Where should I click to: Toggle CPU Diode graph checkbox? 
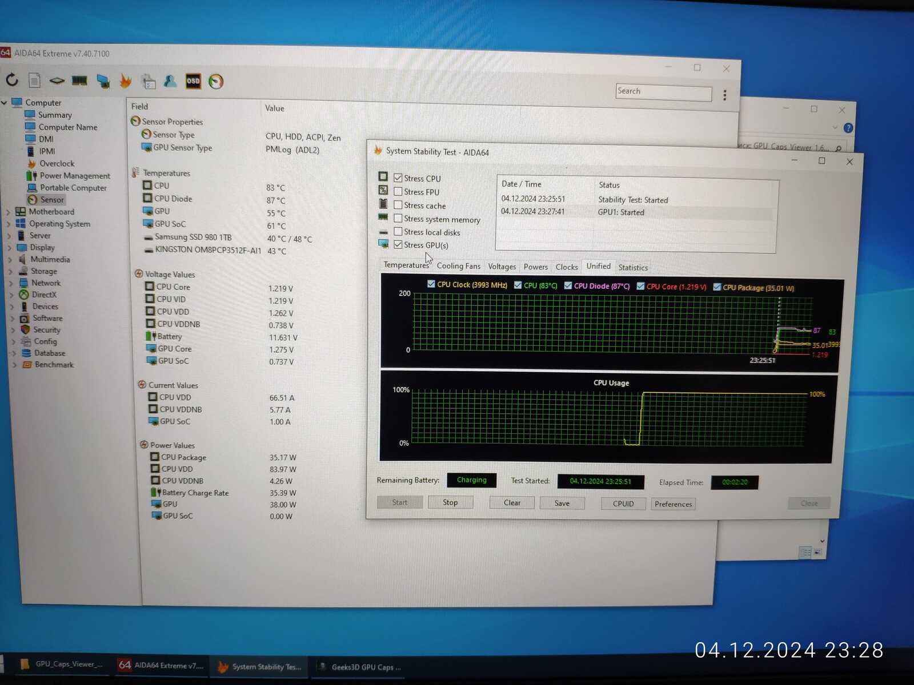coord(568,285)
